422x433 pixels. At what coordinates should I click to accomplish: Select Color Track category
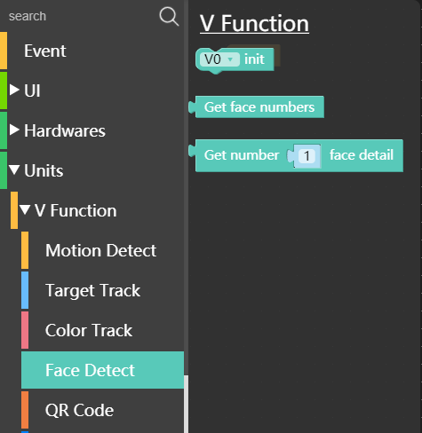[102, 330]
